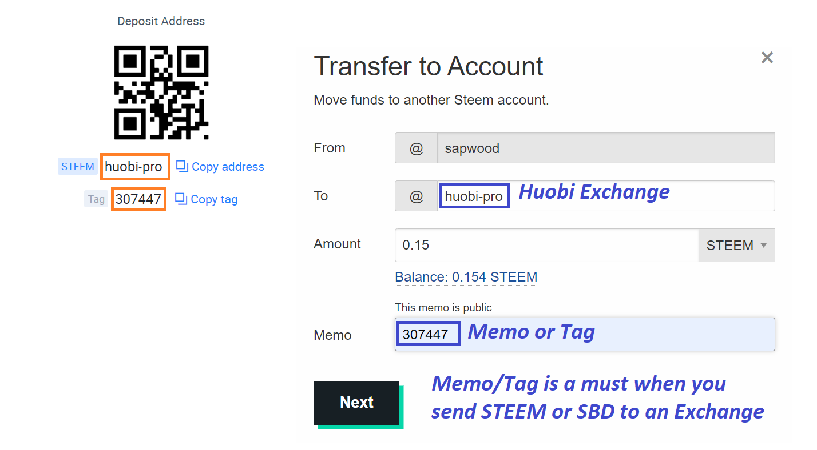The image size is (817, 450).
Task: Click the grey Tag label badge
Action: [x=96, y=199]
